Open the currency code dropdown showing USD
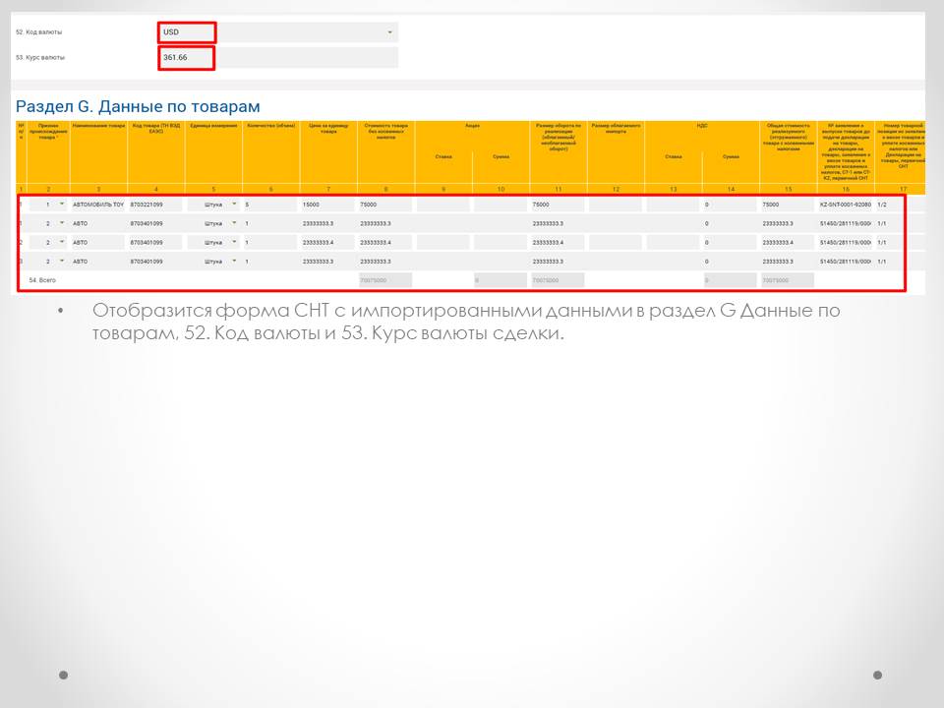 (389, 32)
